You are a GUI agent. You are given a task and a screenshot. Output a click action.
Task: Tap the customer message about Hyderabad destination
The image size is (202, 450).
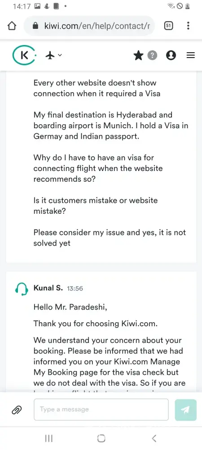click(111, 126)
